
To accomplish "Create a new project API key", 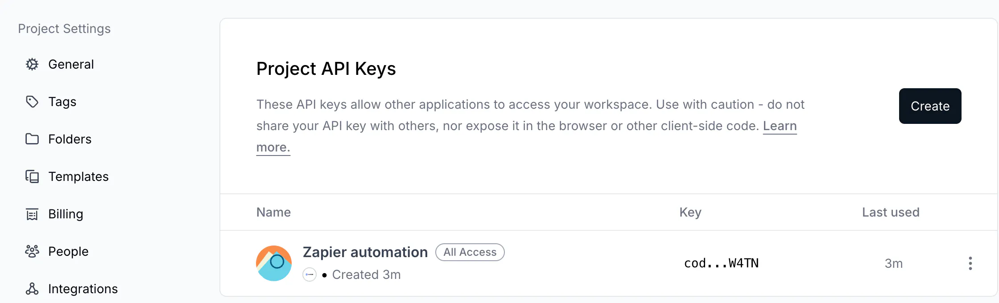I will 930,106.
